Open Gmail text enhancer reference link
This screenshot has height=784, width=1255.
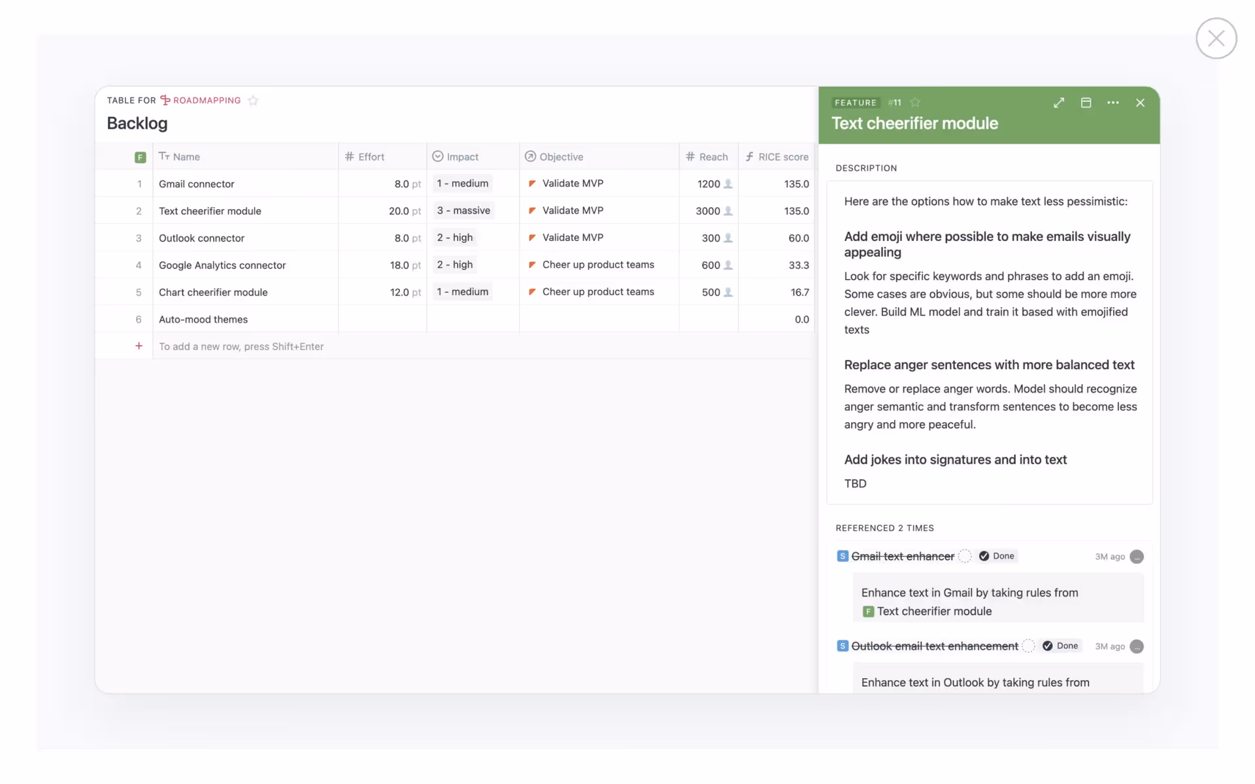click(902, 557)
